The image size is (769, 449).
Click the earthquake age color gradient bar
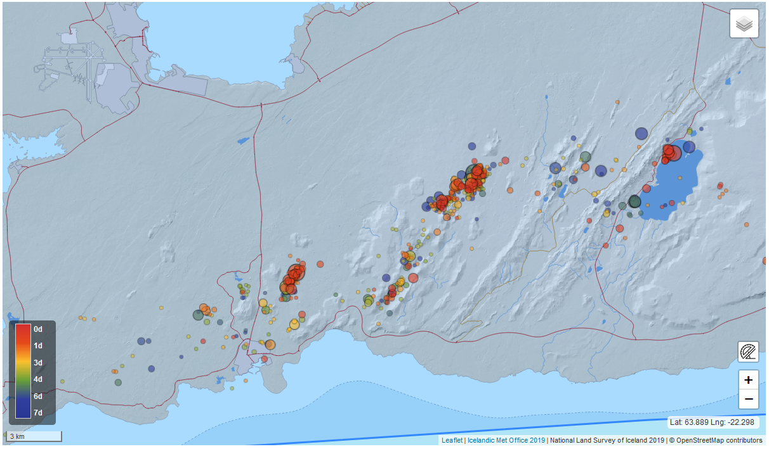(23, 371)
